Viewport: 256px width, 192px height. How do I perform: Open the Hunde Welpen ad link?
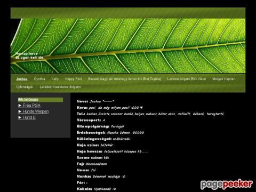[34, 111]
